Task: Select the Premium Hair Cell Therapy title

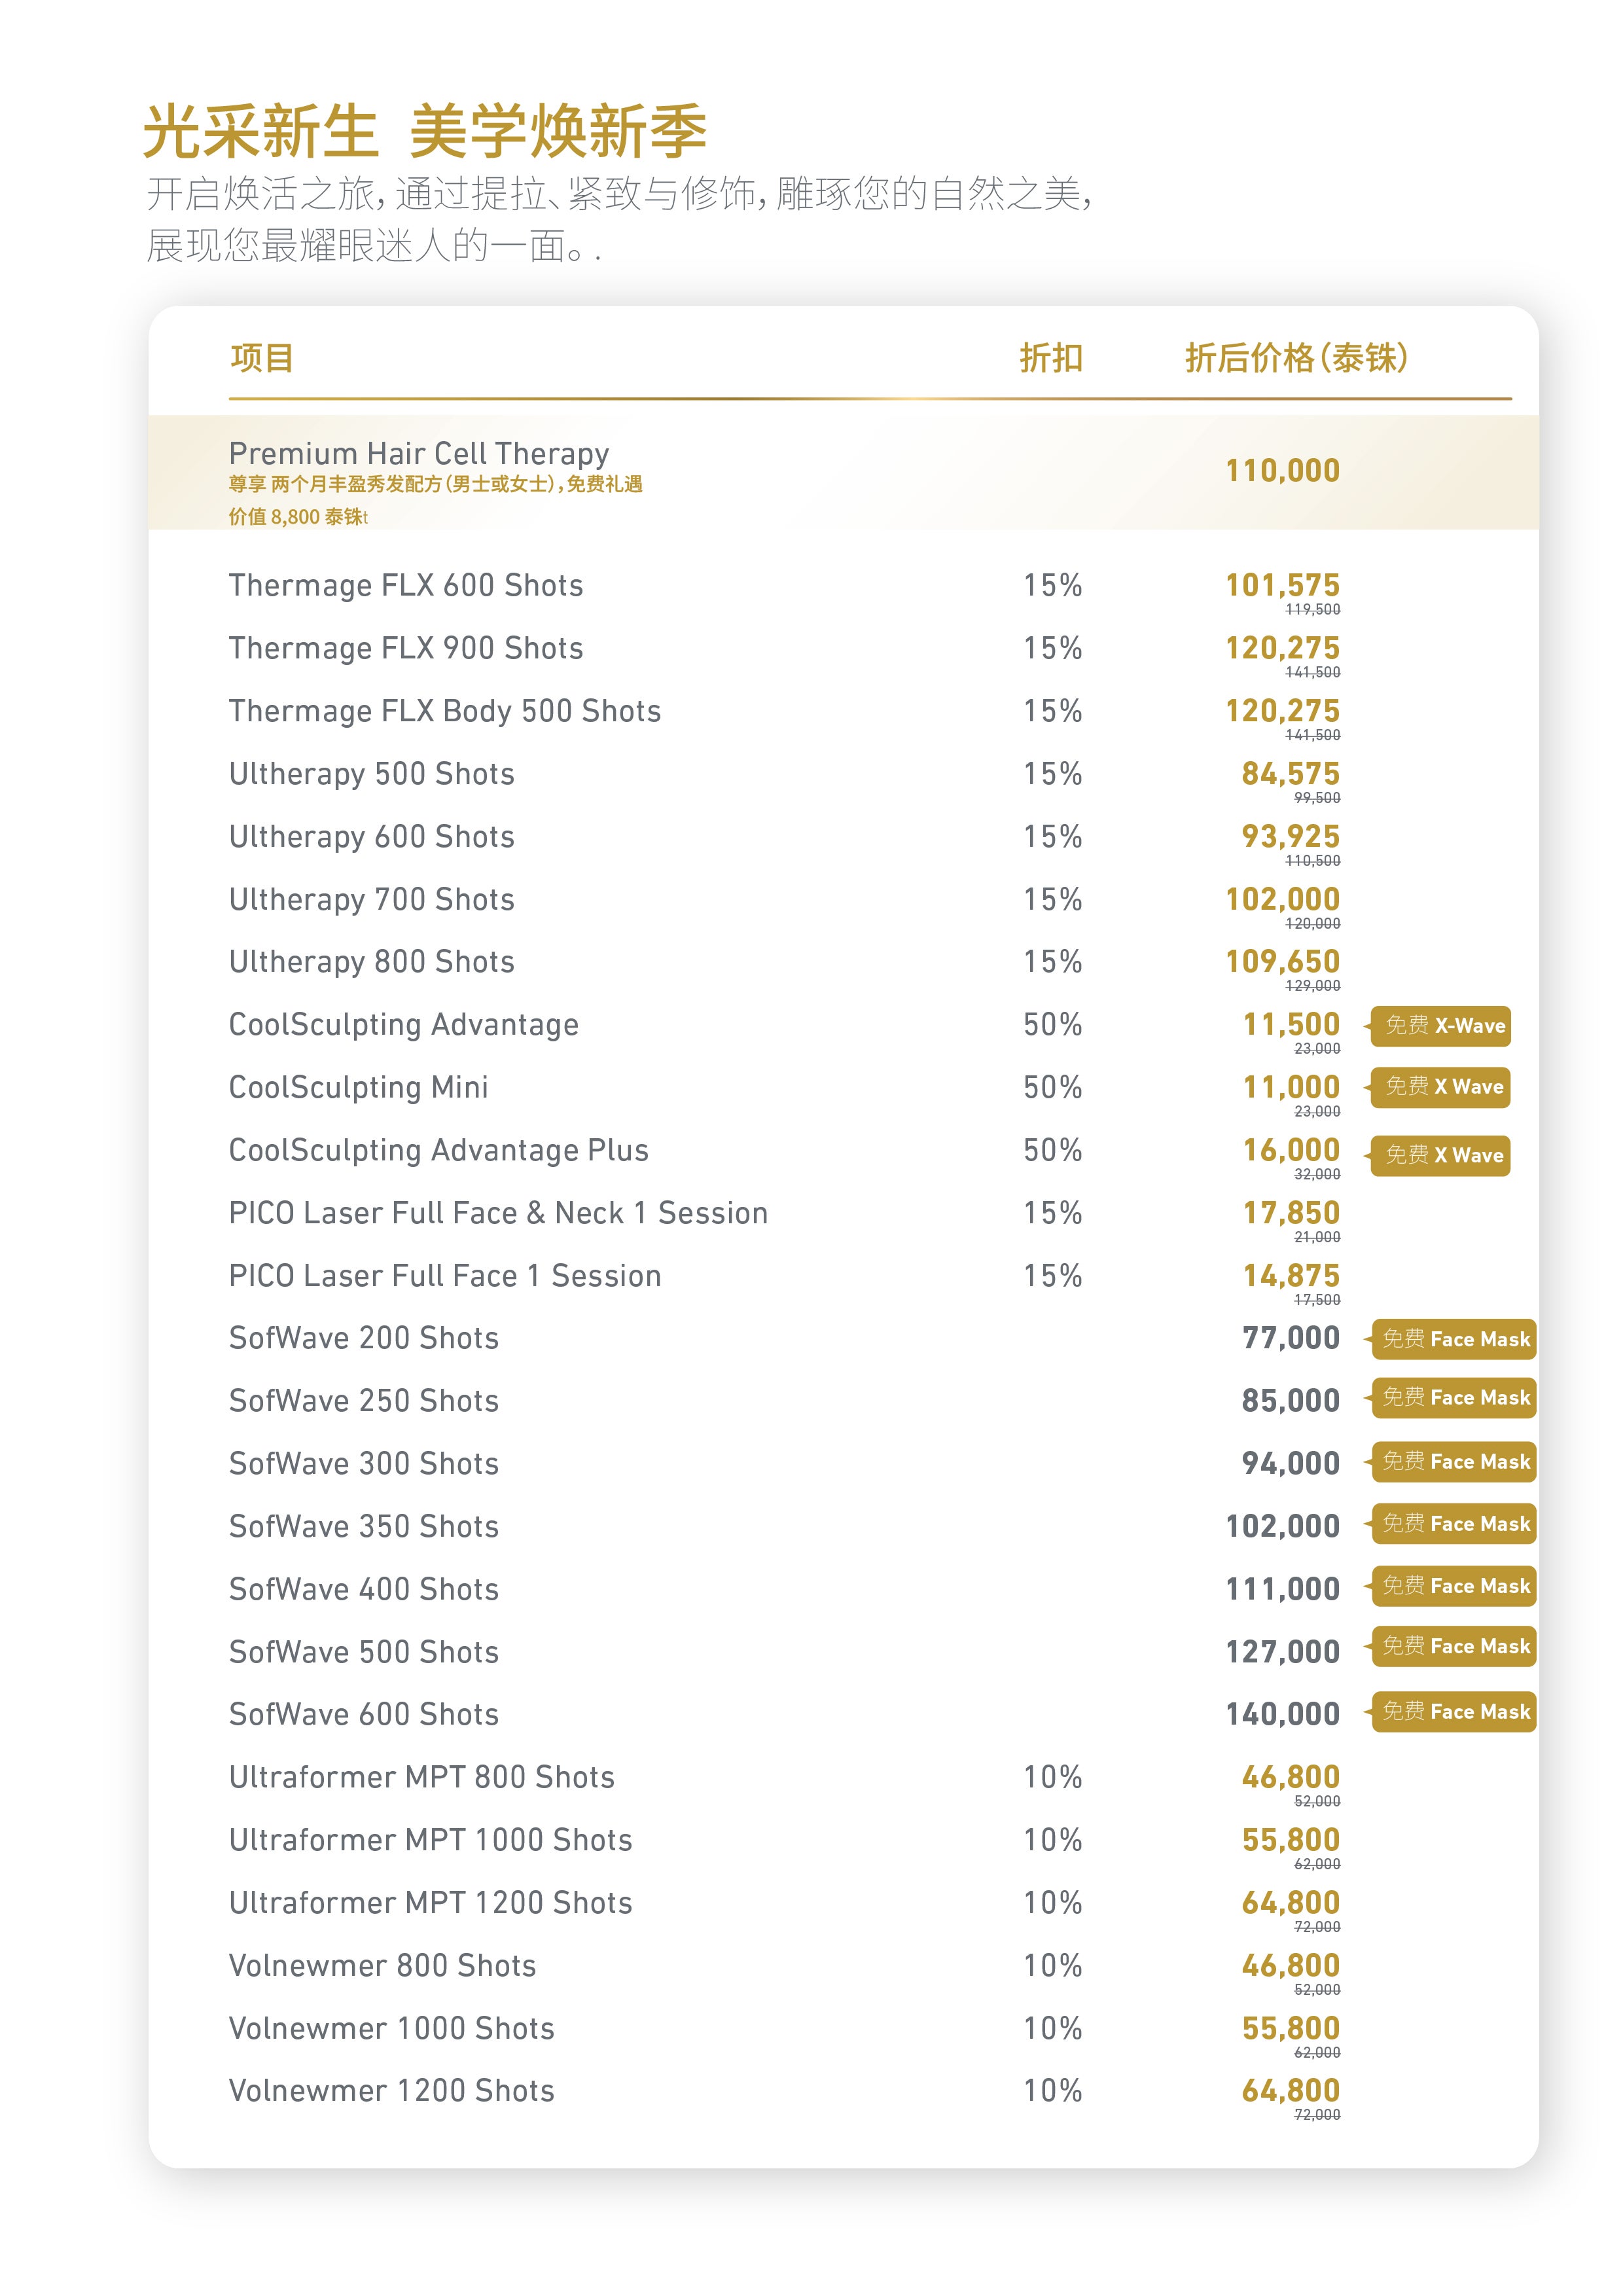Action: pos(419,454)
